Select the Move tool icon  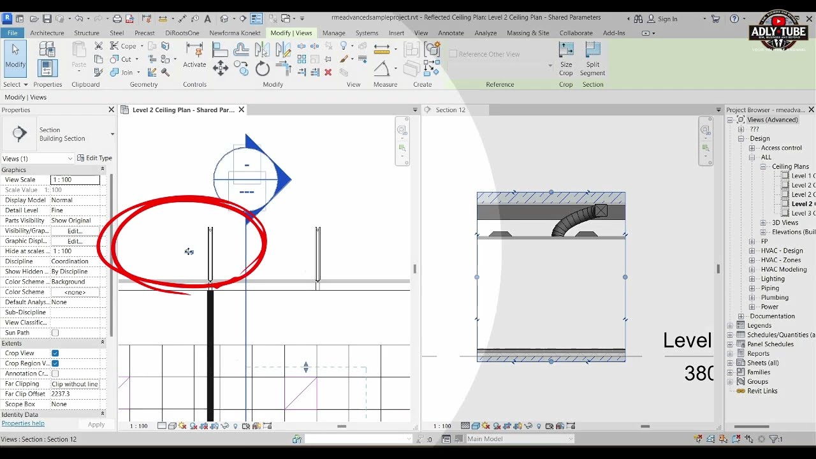(x=220, y=68)
